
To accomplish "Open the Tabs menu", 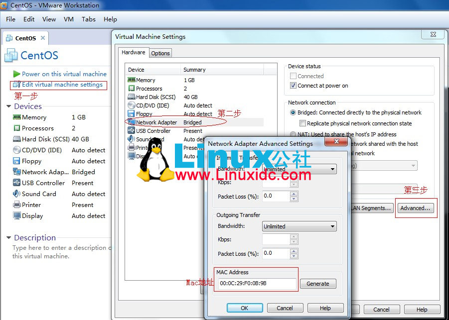I will tap(89, 19).
